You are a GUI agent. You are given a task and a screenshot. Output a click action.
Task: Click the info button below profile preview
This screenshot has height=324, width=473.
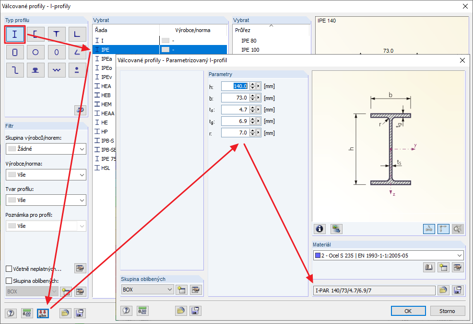tap(319, 229)
